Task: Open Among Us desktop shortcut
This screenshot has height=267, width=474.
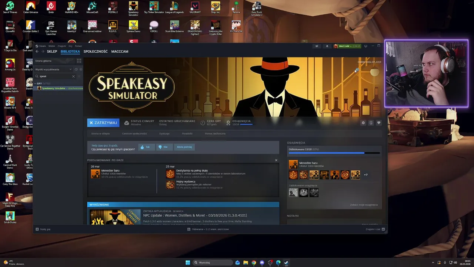Action: pyautogui.click(x=10, y=65)
